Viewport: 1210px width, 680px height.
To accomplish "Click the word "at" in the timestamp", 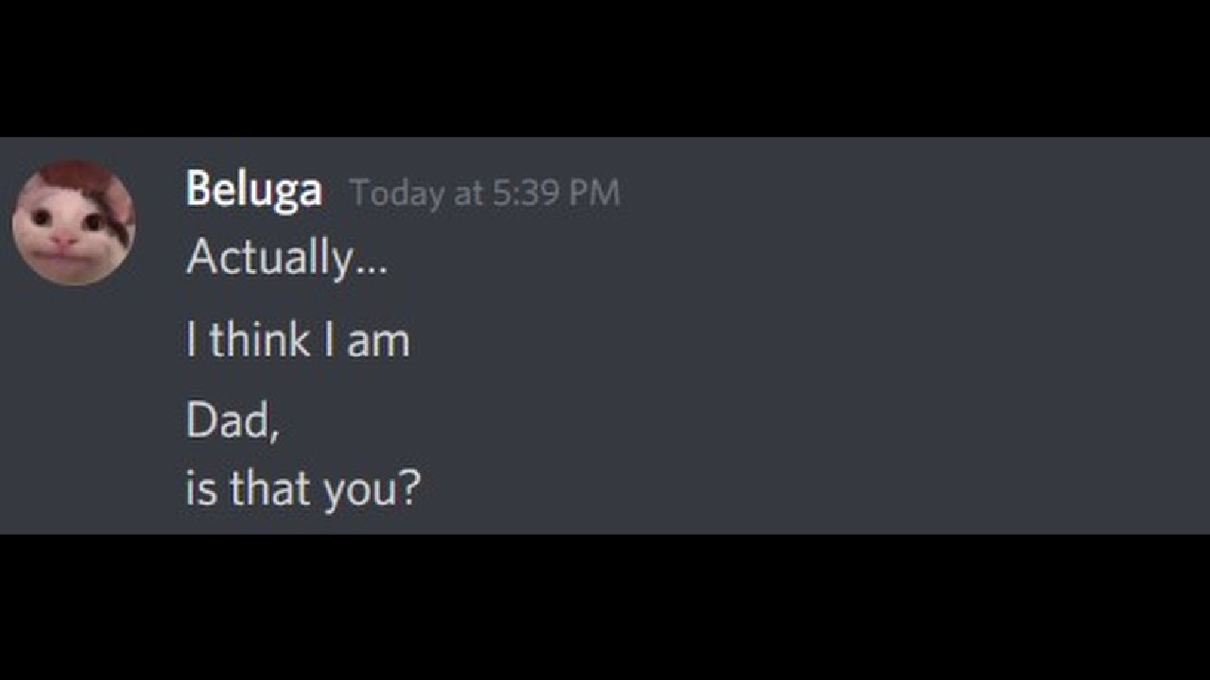I will click(468, 194).
